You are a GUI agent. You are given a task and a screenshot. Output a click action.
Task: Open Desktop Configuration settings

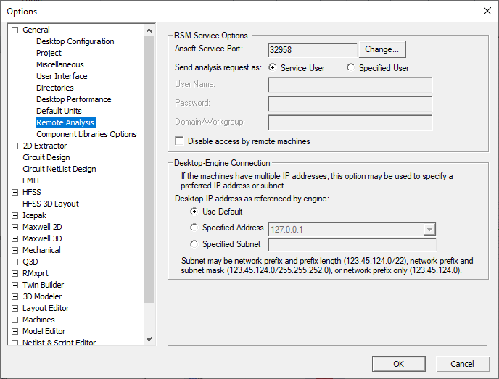75,41
